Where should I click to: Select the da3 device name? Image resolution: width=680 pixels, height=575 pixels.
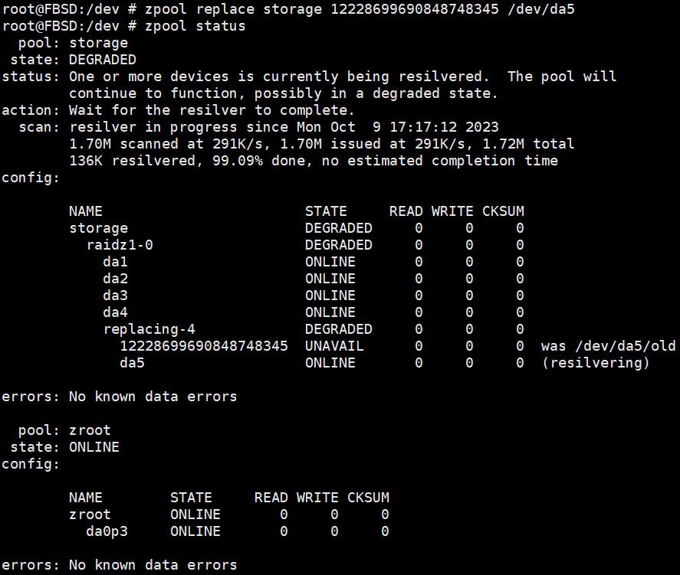click(x=115, y=296)
